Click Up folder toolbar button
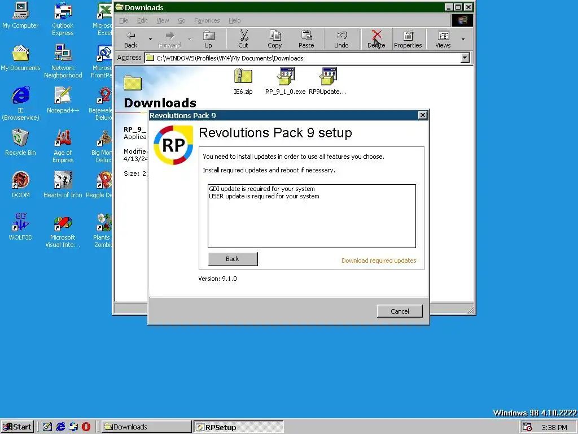The height and width of the screenshot is (434, 578). pyautogui.click(x=208, y=40)
